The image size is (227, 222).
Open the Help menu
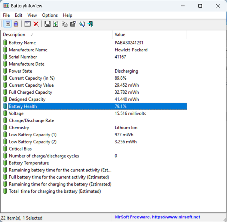67,15
